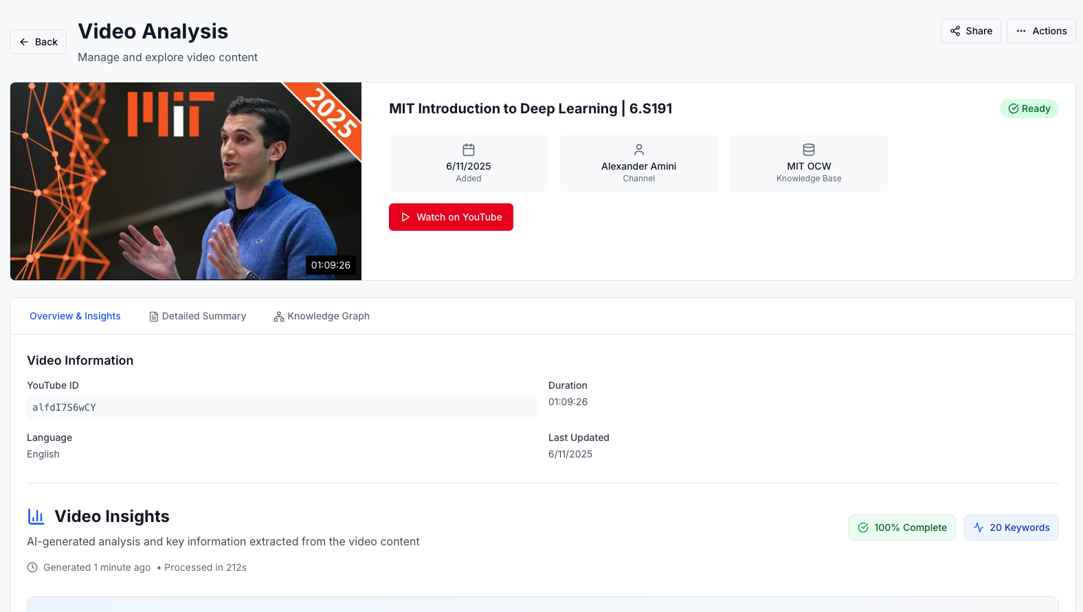Click the green Ready status badge

point(1029,109)
